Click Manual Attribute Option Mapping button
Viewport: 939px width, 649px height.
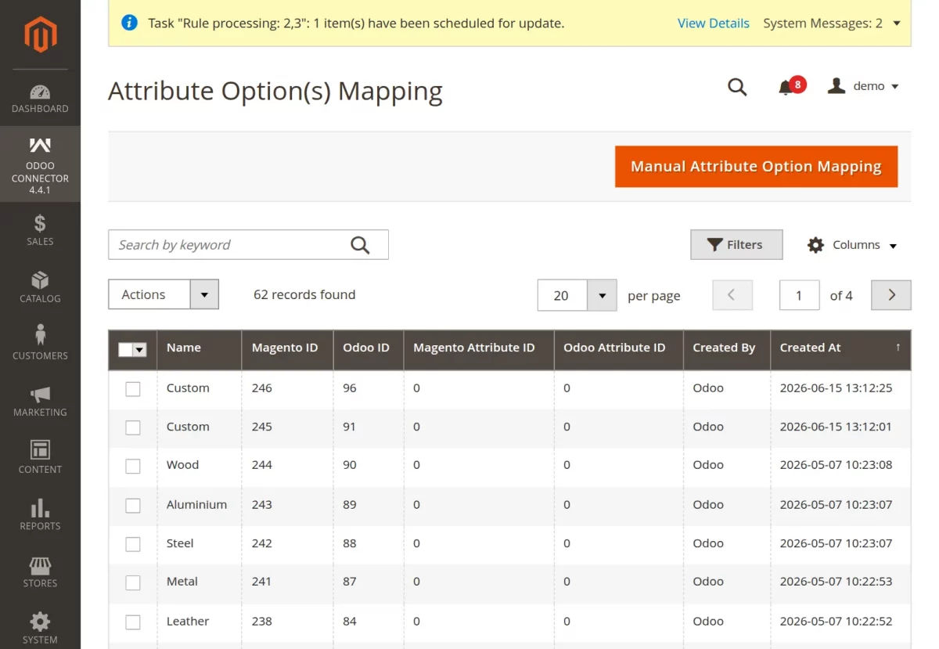[756, 167]
